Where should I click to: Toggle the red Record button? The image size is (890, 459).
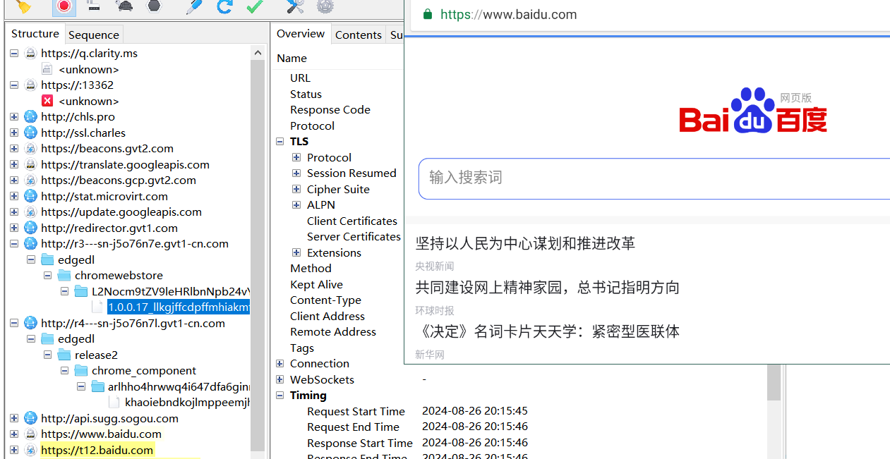click(64, 6)
